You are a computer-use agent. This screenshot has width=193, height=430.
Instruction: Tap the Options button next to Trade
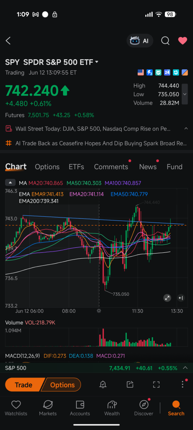[x=62, y=385]
